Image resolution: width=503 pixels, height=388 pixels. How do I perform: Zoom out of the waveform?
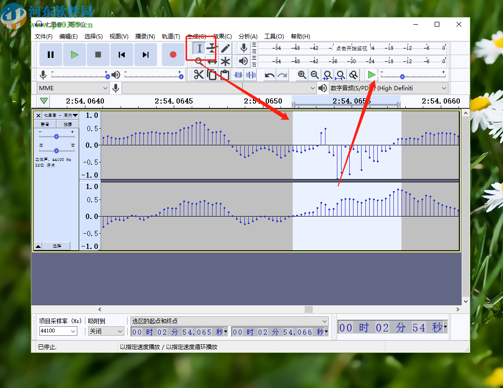(315, 75)
